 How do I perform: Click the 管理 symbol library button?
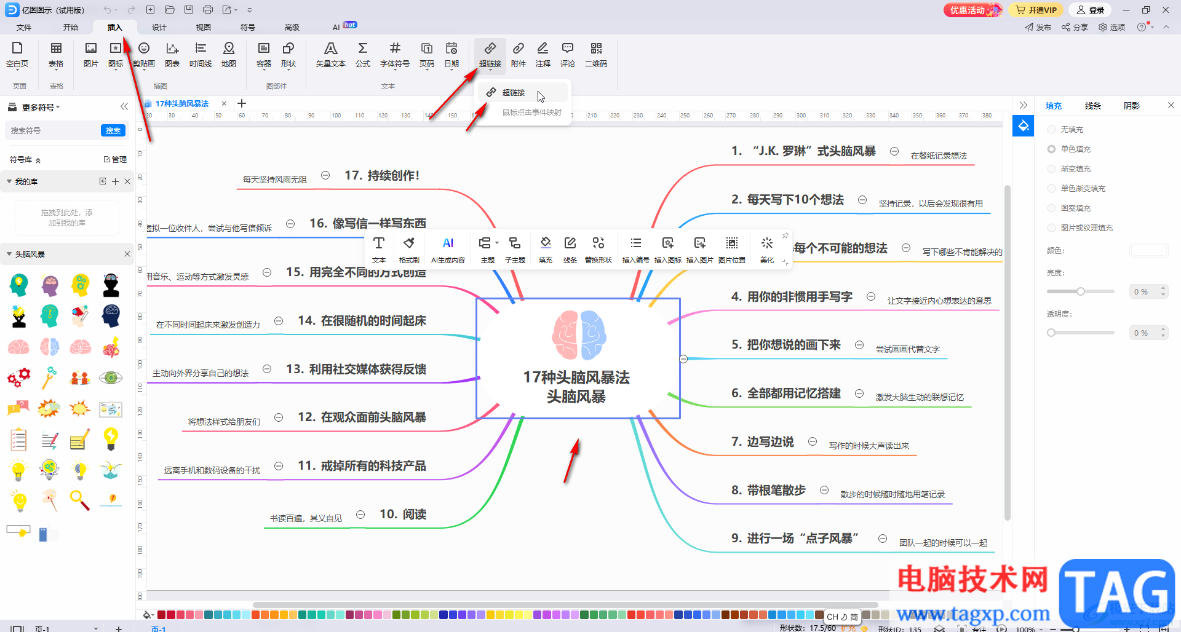(115, 160)
